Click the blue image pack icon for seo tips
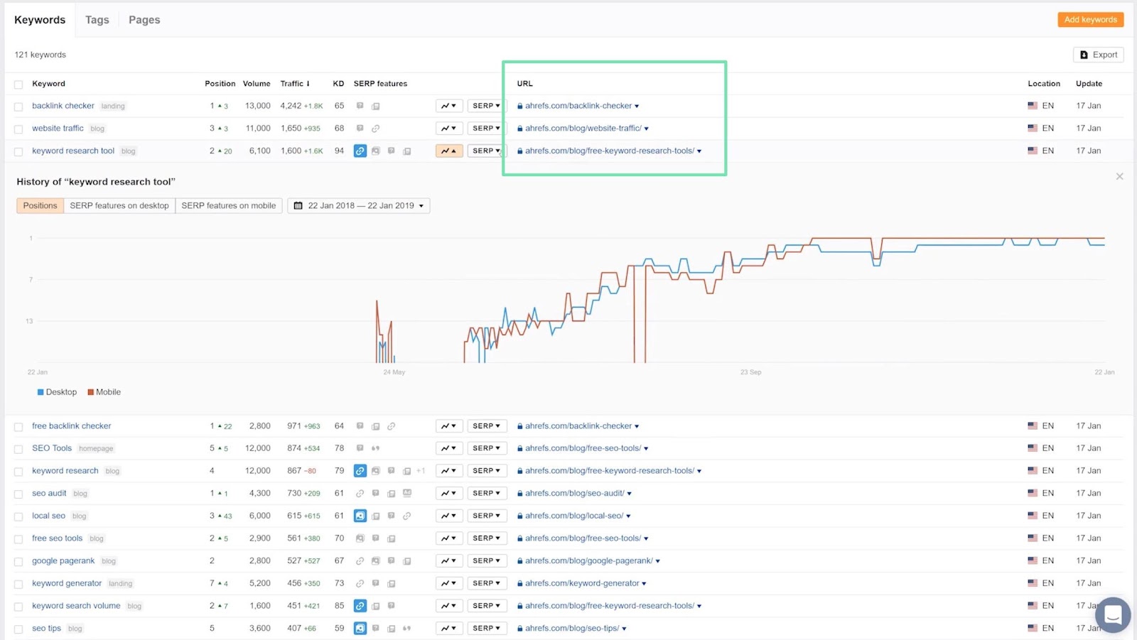This screenshot has width=1137, height=640. pyautogui.click(x=360, y=629)
